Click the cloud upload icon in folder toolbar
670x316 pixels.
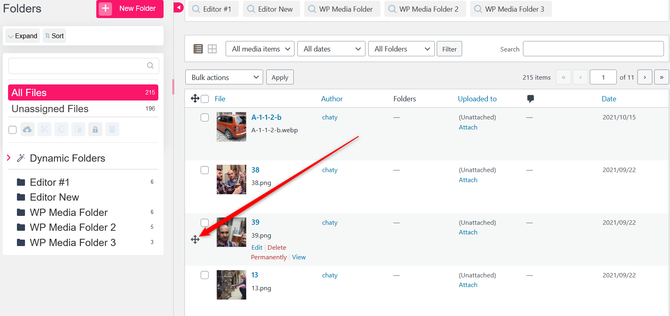pos(27,129)
